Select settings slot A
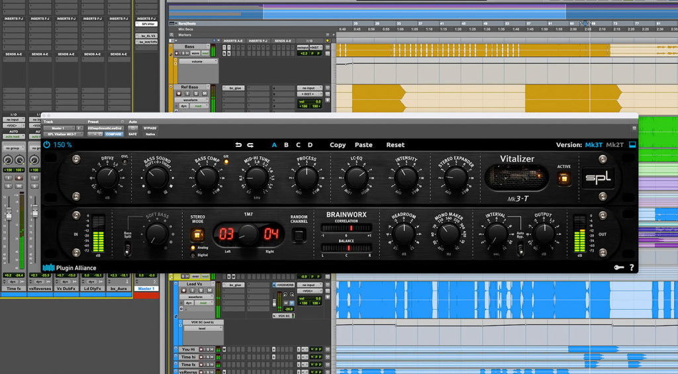 (x=274, y=145)
